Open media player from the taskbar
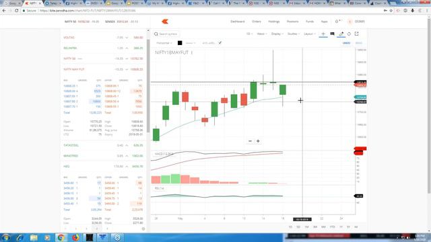Image resolution: width=431 pixels, height=242 pixels. click(x=47, y=237)
